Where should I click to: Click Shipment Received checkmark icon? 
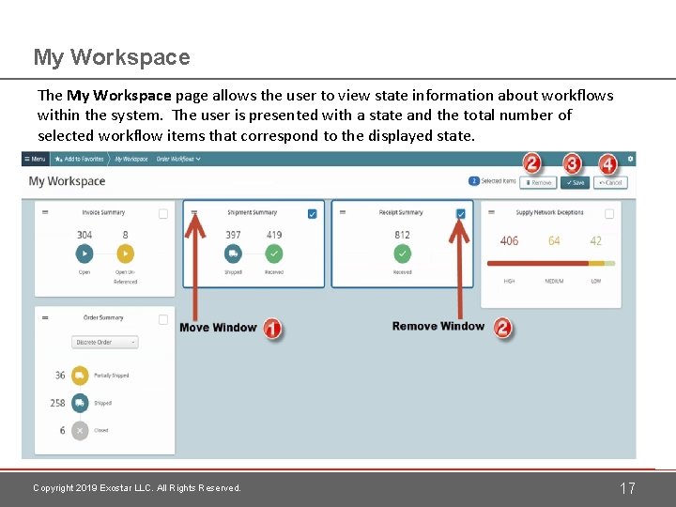[x=274, y=253]
